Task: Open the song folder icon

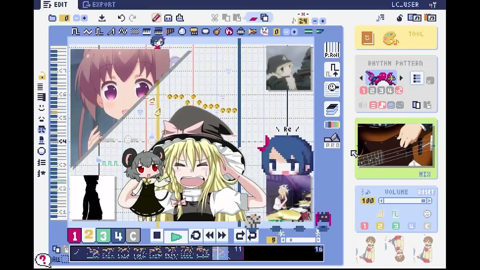Action: pos(52,18)
